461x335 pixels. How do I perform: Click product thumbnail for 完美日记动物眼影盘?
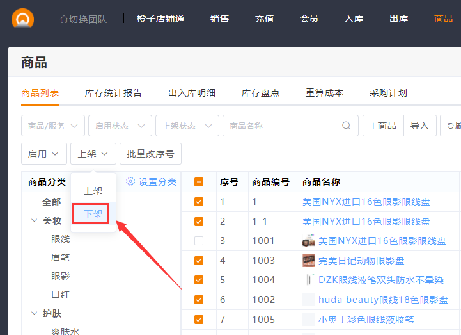click(x=309, y=261)
